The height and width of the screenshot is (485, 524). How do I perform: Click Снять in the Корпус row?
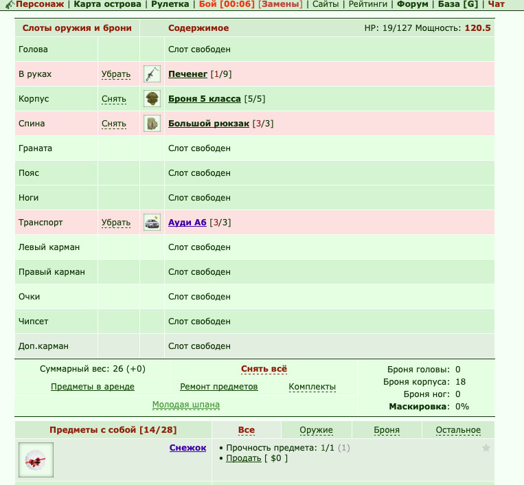click(x=114, y=99)
